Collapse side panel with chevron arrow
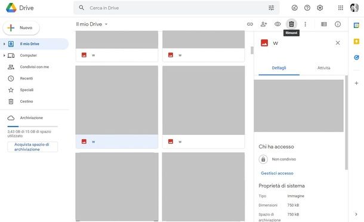 tap(356, 214)
